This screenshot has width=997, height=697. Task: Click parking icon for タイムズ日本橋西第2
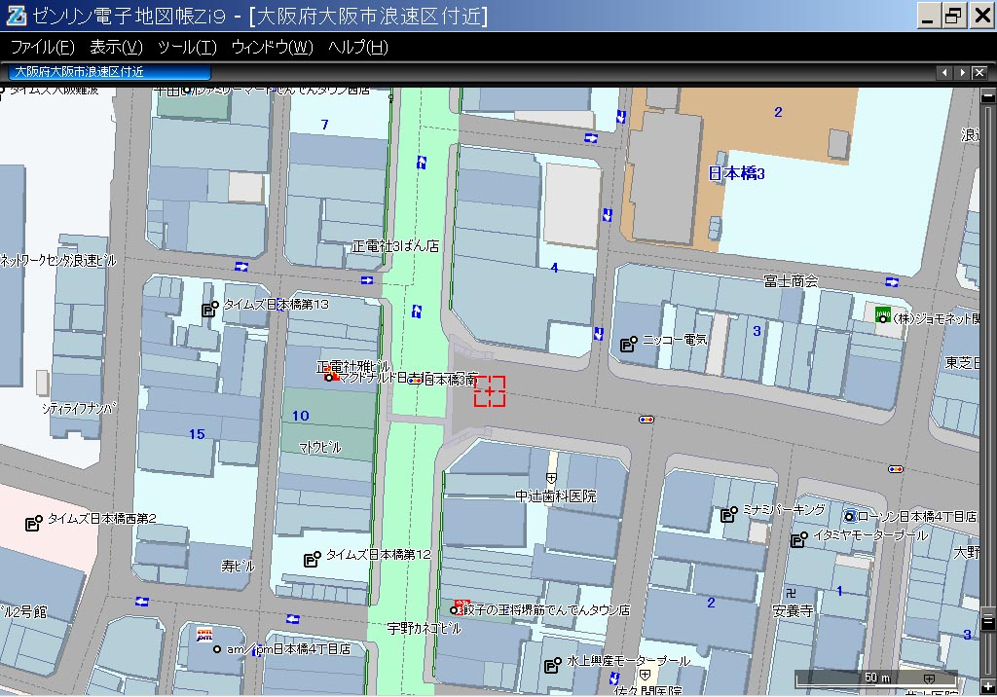coord(33,523)
